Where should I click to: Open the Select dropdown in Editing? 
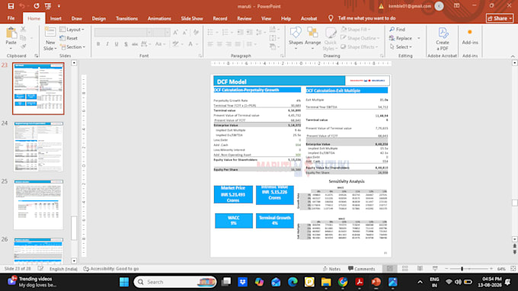point(401,47)
